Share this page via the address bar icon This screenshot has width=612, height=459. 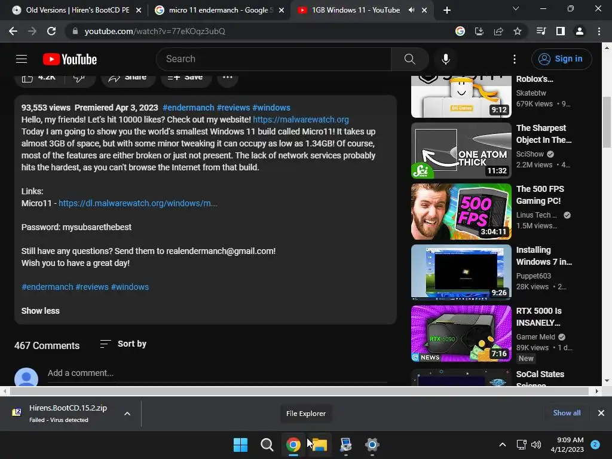point(498,31)
